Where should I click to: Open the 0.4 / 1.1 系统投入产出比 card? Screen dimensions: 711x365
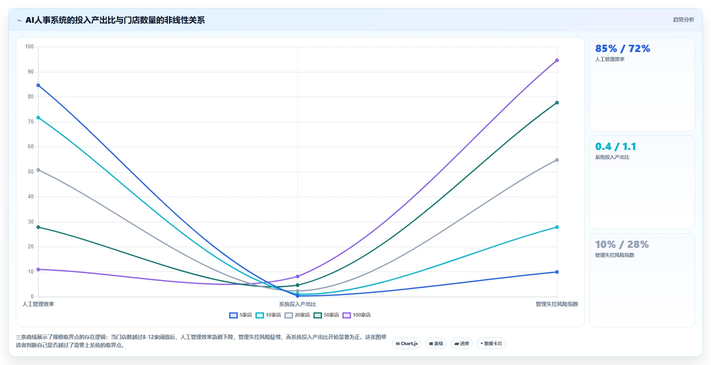coord(642,182)
